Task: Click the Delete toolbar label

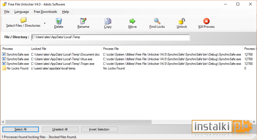Action: coord(59,27)
